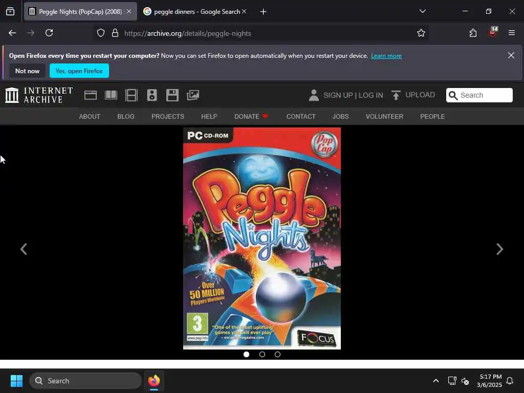This screenshot has width=524, height=393.
Task: Show the previous image with left chevron
Action: [x=24, y=249]
